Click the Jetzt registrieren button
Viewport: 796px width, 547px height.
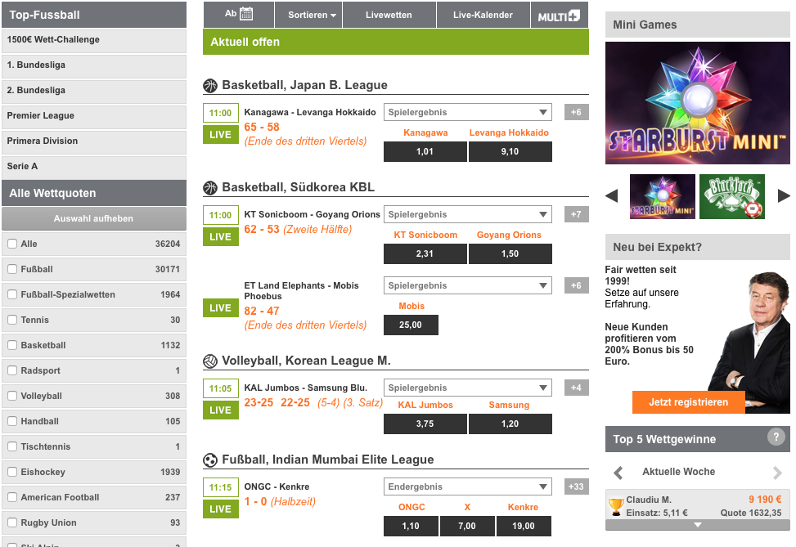click(x=688, y=402)
